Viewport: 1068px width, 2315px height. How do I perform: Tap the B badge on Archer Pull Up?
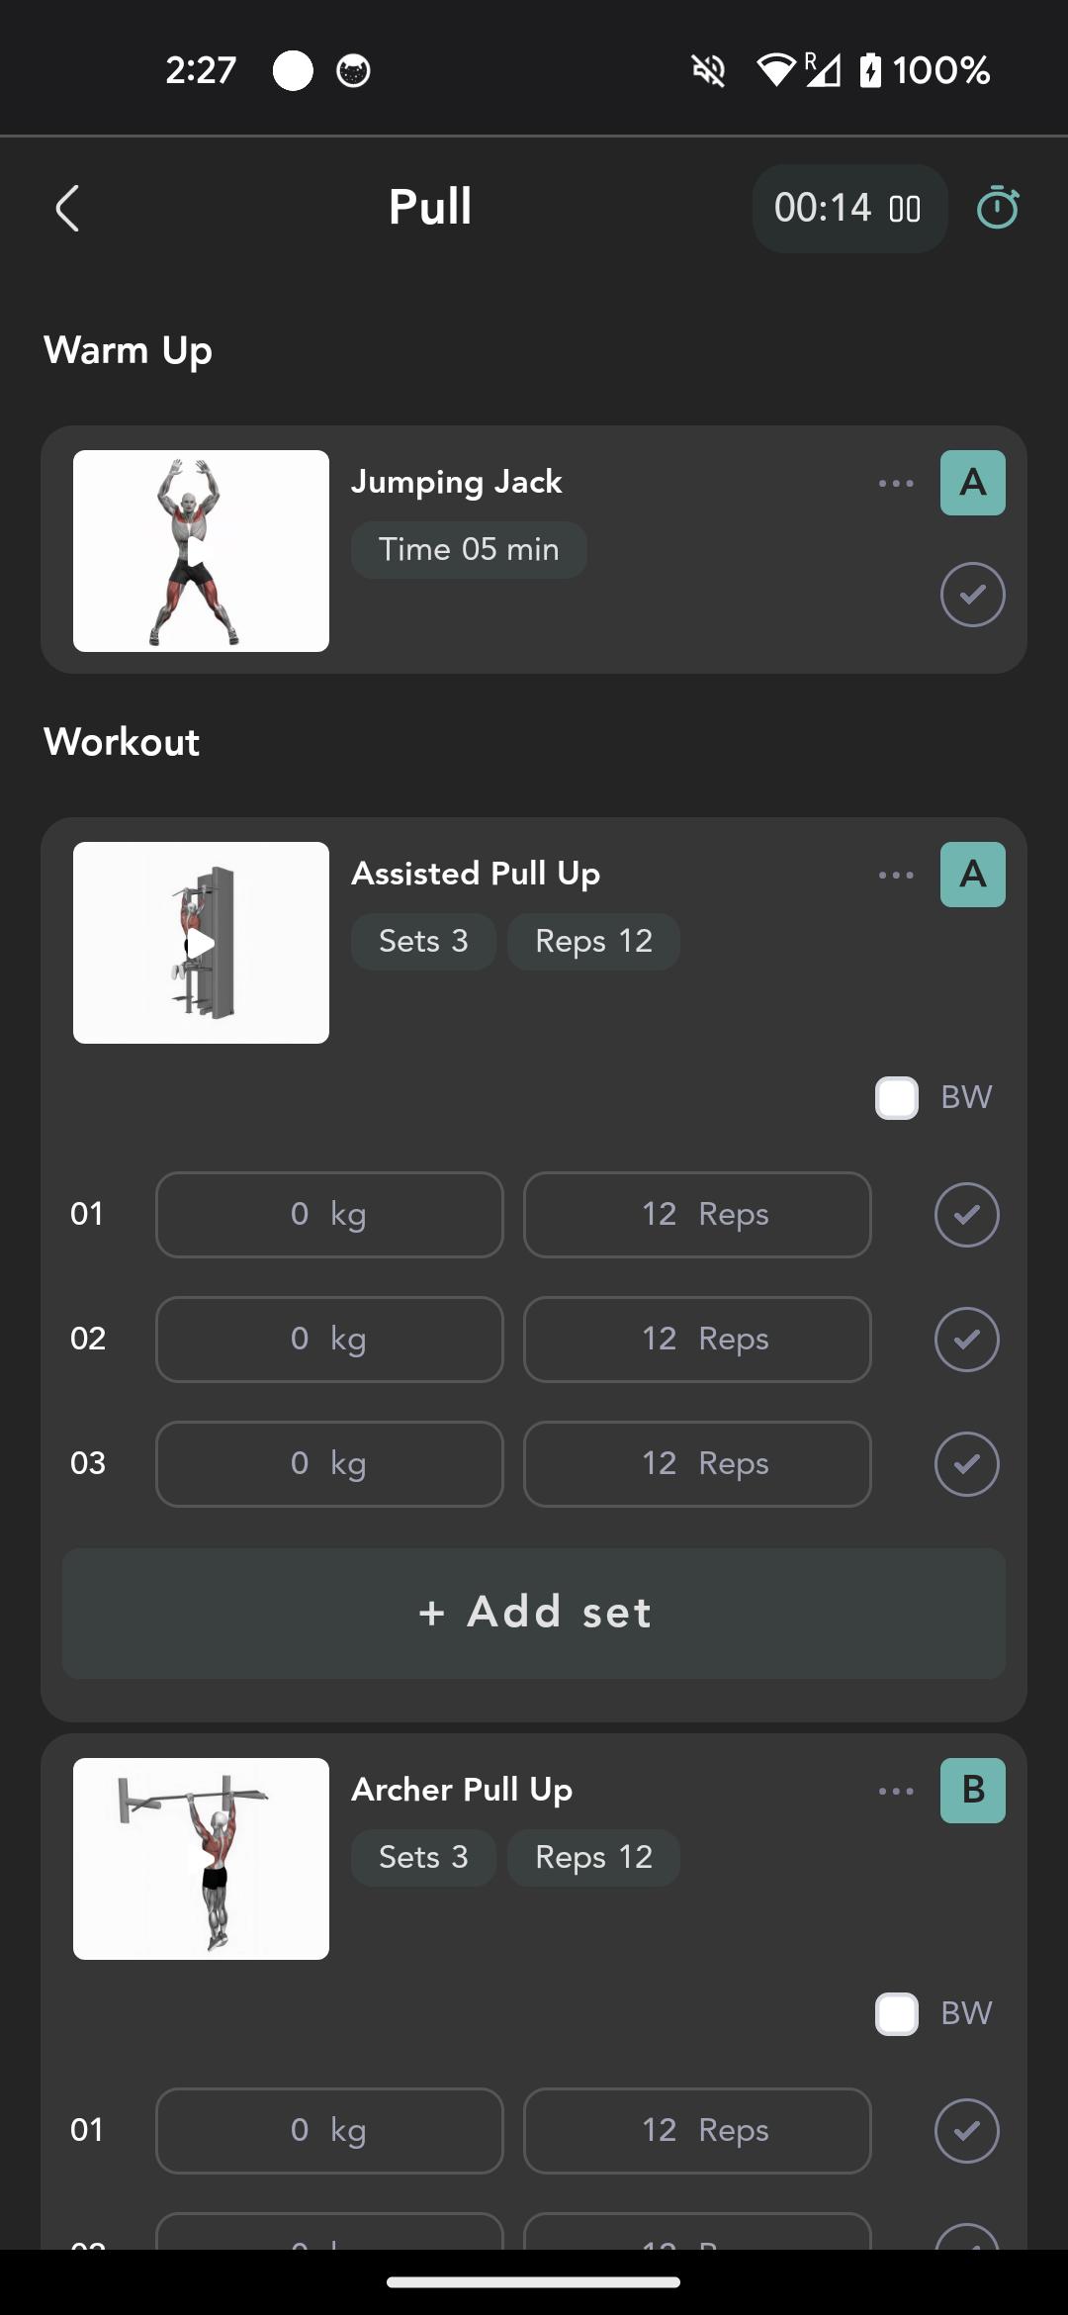pyautogui.click(x=972, y=1791)
